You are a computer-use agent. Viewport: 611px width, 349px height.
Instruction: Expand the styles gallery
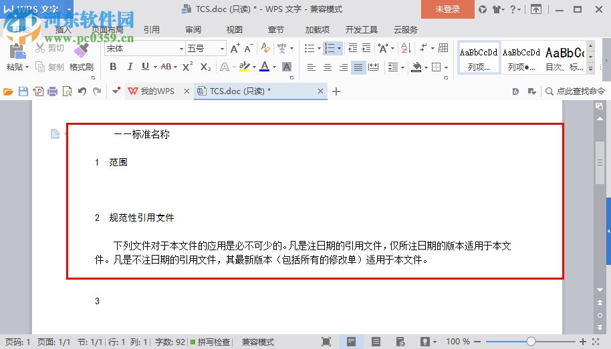point(591,69)
